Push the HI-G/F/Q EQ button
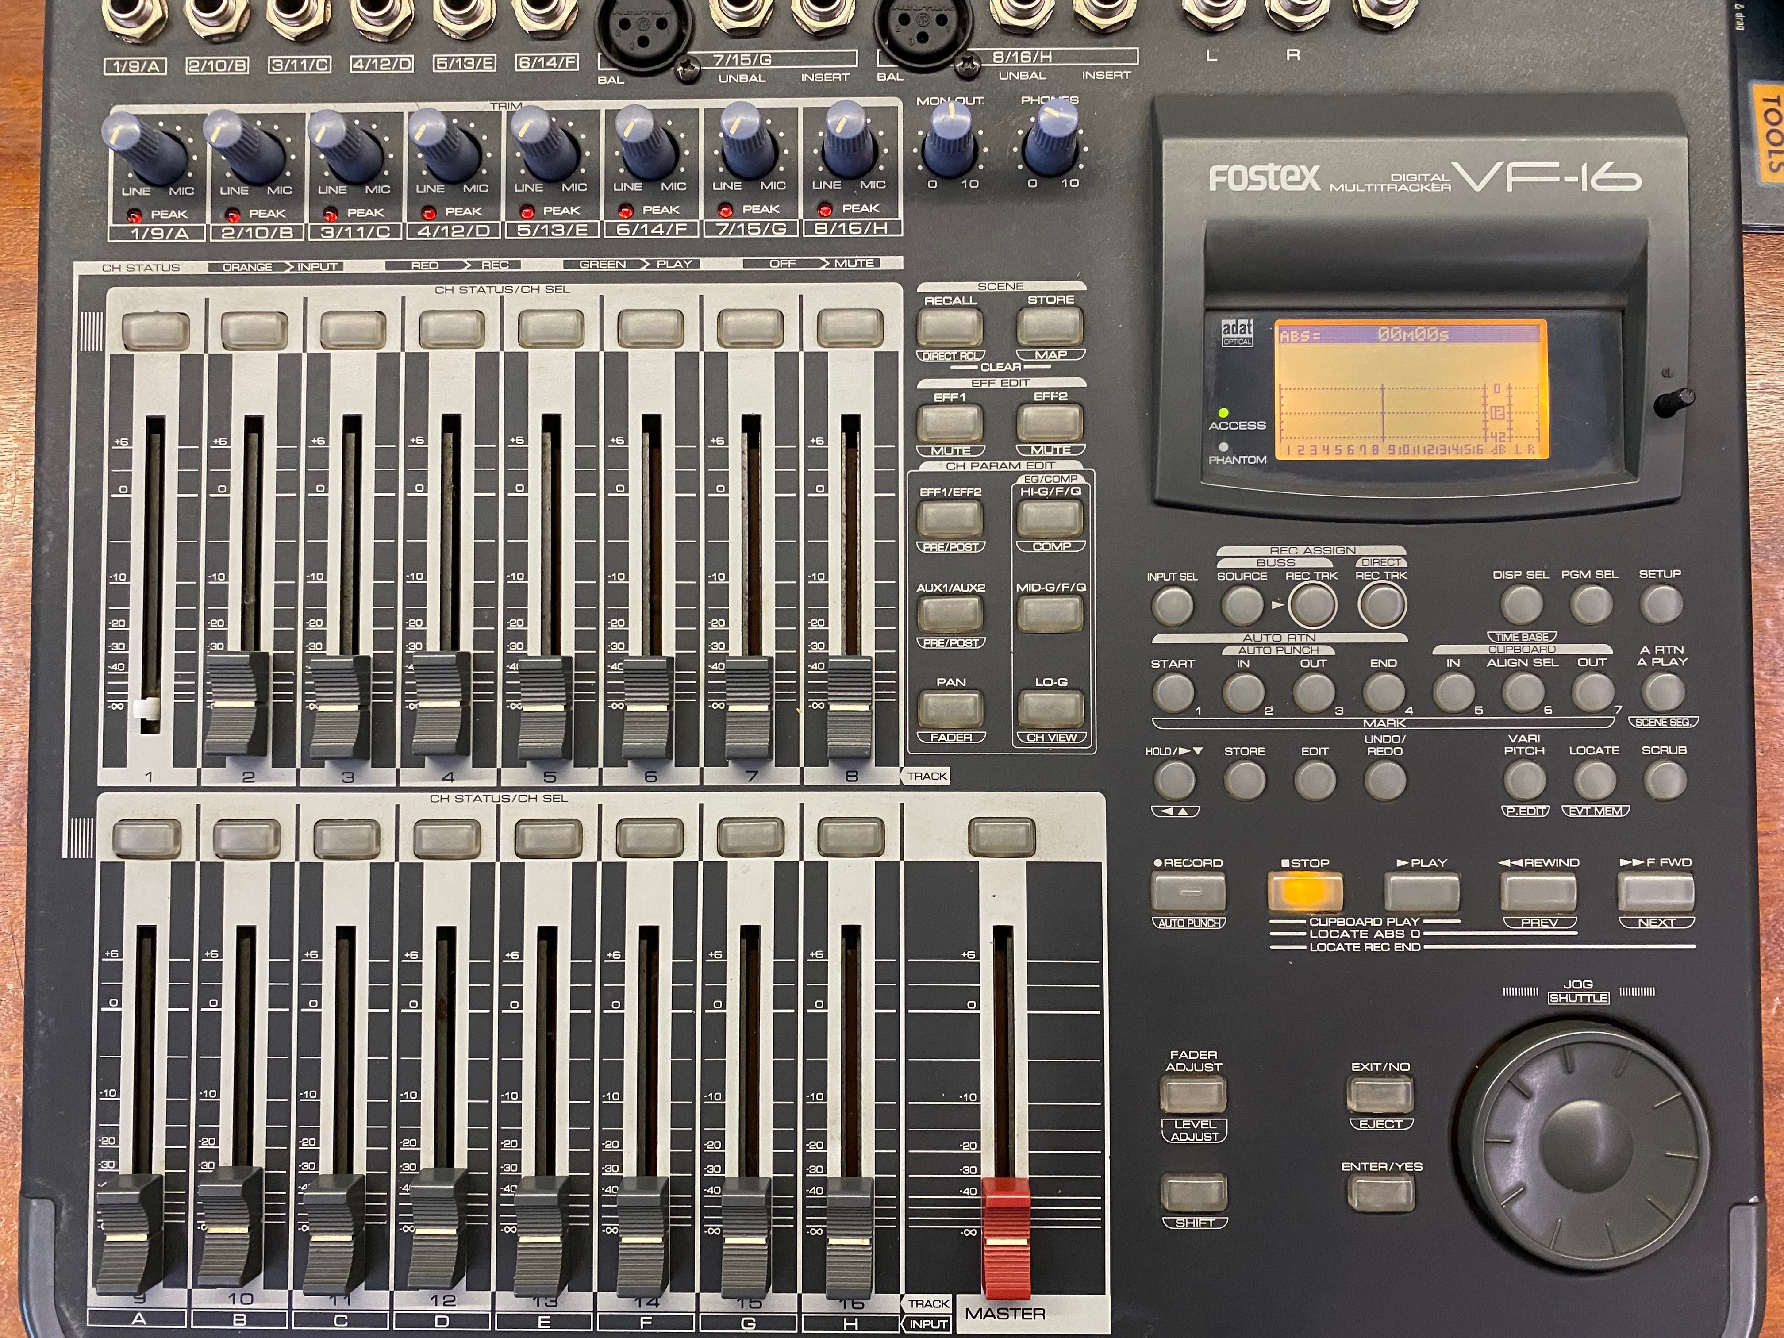The width and height of the screenshot is (1784, 1338). tap(1050, 518)
